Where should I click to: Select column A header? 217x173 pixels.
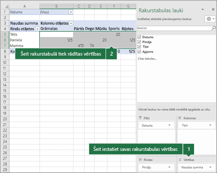[x=25, y=6]
